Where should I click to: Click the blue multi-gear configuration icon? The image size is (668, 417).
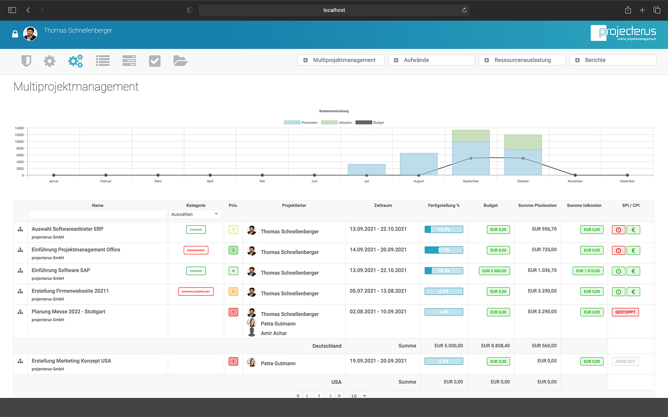coord(76,61)
